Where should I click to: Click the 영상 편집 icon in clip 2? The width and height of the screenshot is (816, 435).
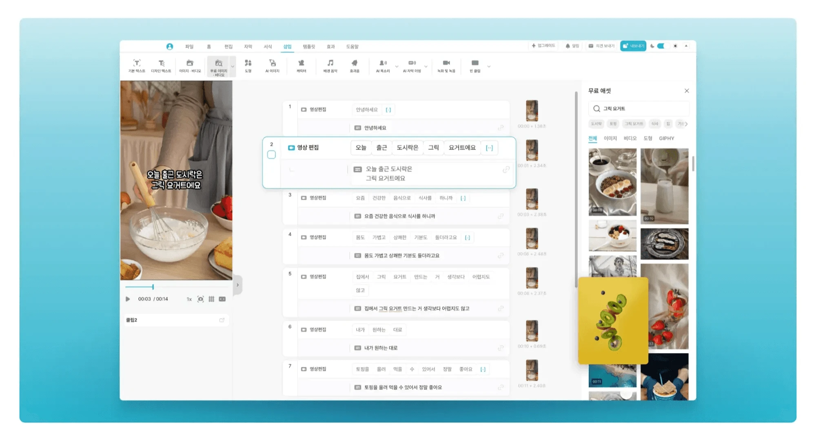point(291,148)
